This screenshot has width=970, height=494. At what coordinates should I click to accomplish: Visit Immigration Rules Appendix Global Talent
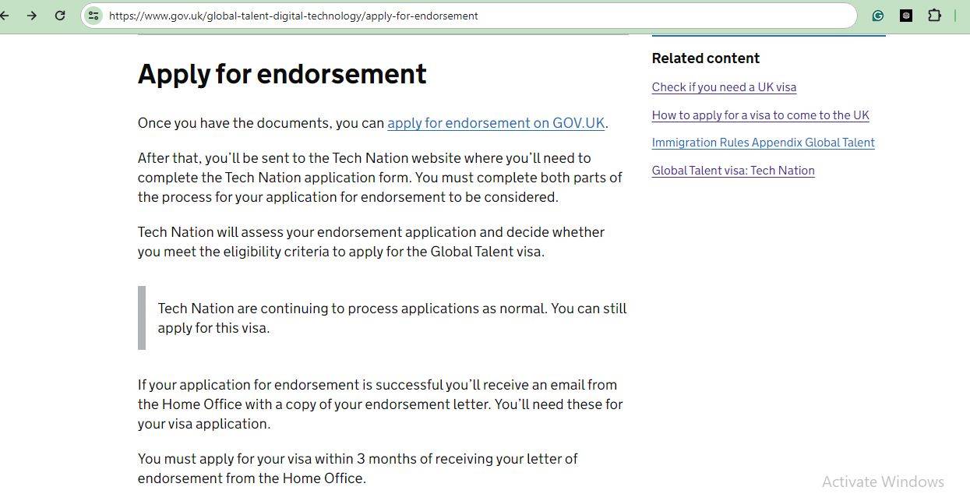click(763, 143)
